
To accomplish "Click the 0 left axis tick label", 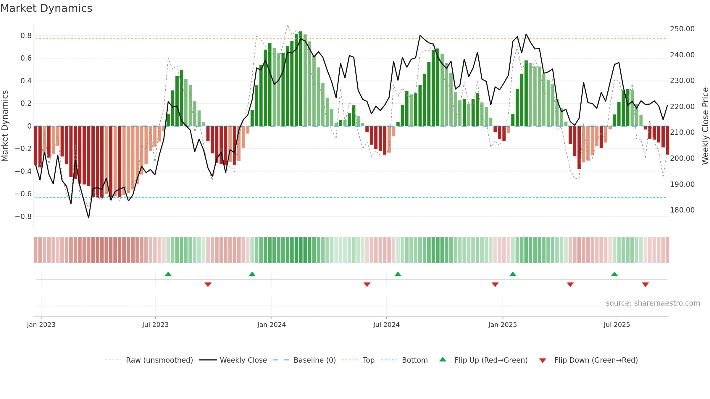I will pos(29,126).
